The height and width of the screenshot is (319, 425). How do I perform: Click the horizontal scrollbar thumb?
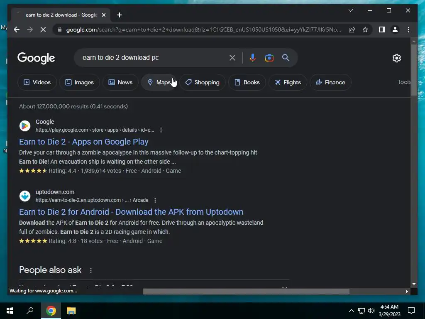[x=246, y=291]
